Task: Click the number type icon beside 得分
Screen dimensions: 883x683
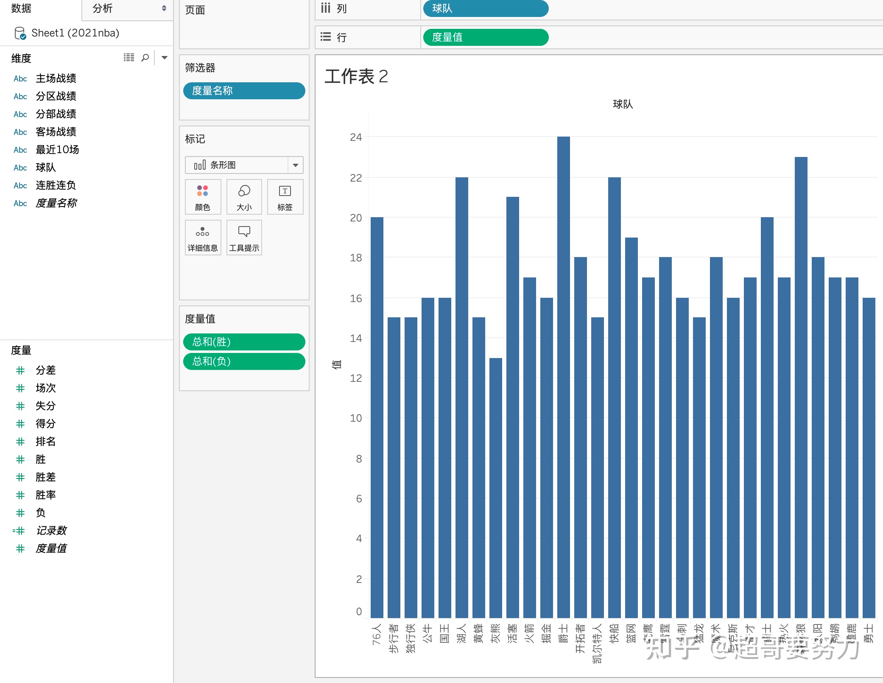Action: click(x=20, y=424)
